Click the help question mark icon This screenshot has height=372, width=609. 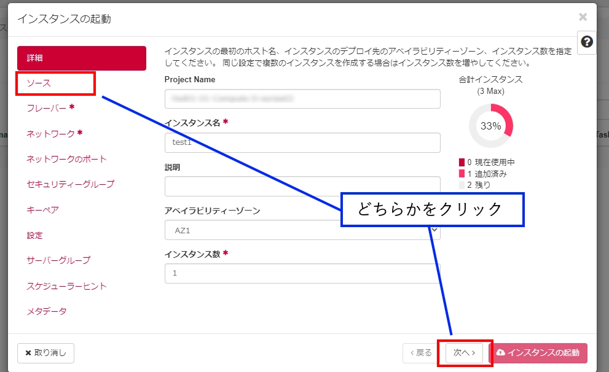pos(587,42)
